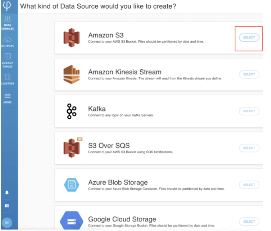Click the Kafka logo icon
271x231 pixels.
click(72, 111)
